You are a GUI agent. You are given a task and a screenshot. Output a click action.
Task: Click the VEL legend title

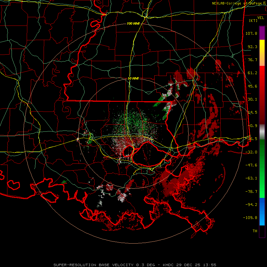(260, 18)
